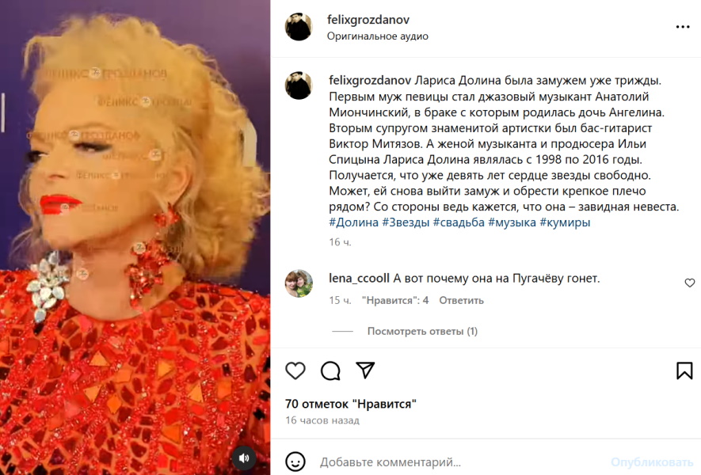Open the #Долина hashtag
The height and width of the screenshot is (475, 701).
(x=353, y=222)
